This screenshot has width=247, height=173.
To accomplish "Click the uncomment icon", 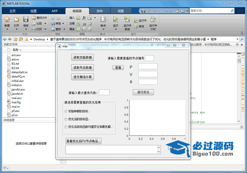I will (x=84, y=24).
